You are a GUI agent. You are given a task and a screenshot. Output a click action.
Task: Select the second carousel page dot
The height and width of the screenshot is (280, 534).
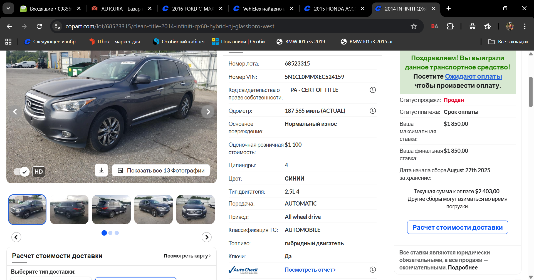tap(110, 233)
